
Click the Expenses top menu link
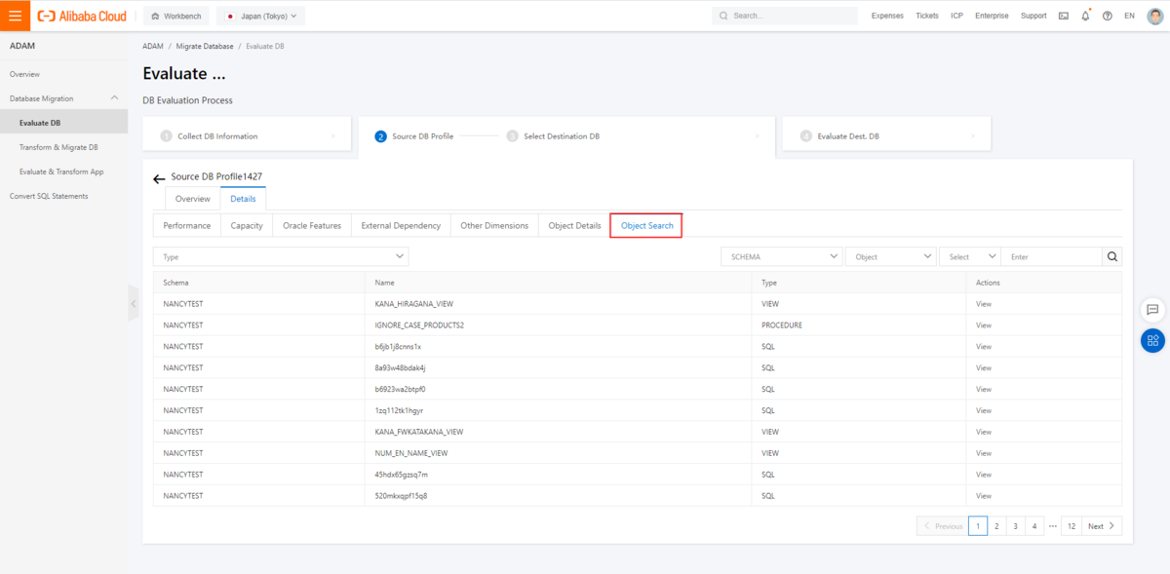[887, 16]
